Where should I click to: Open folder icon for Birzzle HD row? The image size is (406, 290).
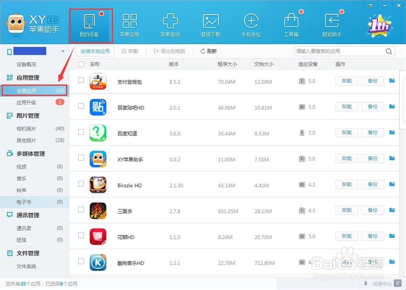[x=392, y=184]
